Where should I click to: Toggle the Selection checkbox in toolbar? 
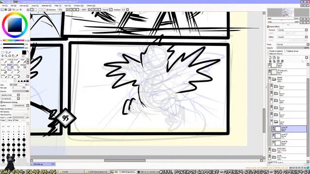tap(47, 10)
